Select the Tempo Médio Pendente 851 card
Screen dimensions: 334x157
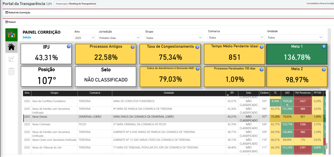pyautogui.click(x=234, y=54)
